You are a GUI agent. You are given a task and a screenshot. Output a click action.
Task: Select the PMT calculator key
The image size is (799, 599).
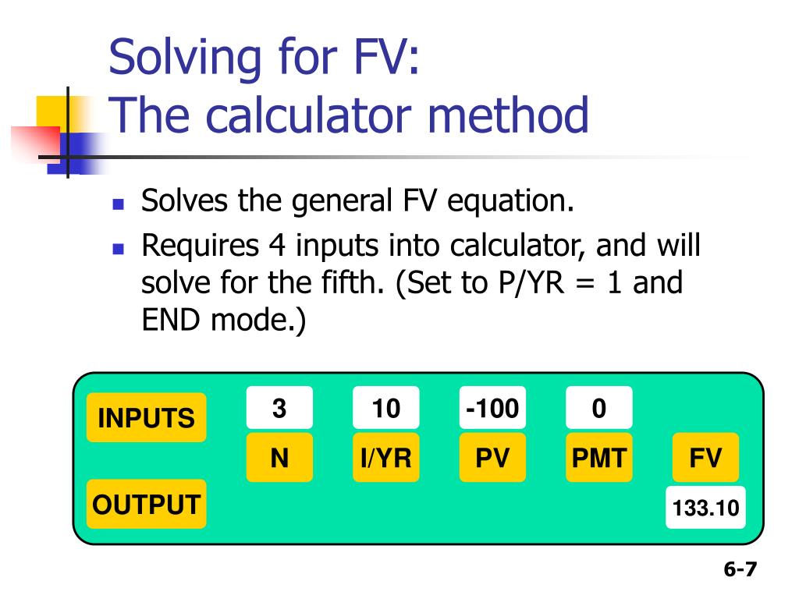(x=598, y=457)
